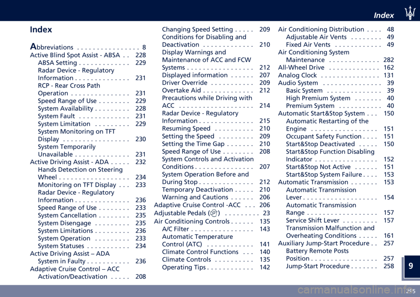The height and width of the screenshot is (297, 420).
Task: Click the Changing Speed Setting entry
Action: 216,29
